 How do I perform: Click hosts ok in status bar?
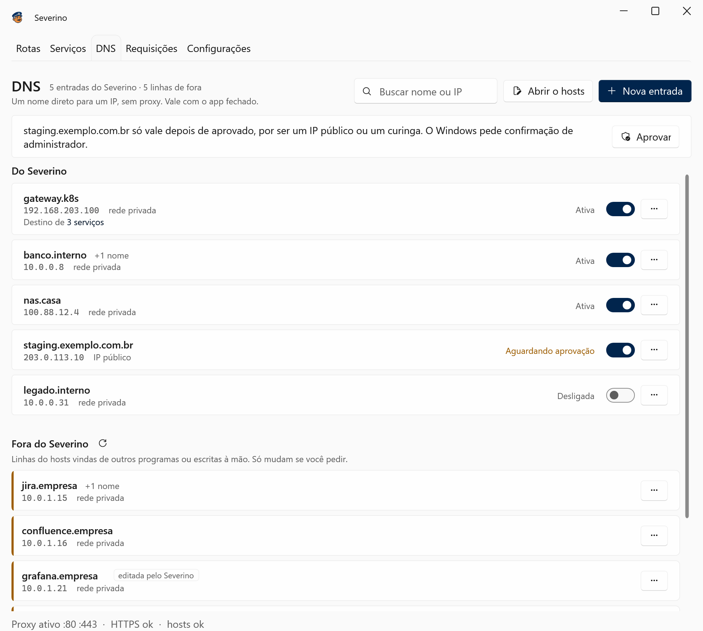tap(185, 624)
